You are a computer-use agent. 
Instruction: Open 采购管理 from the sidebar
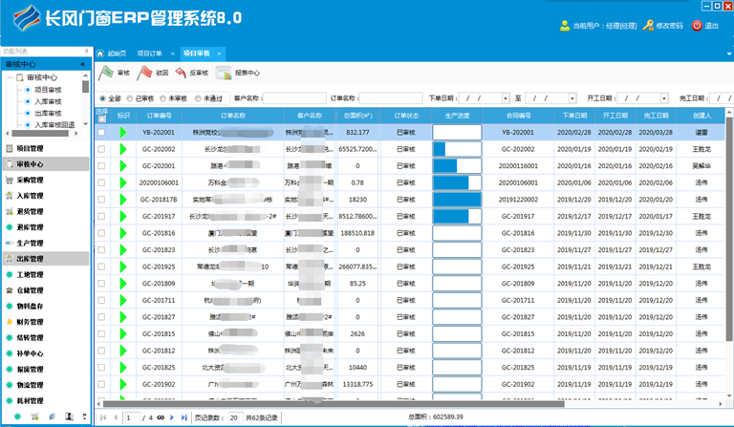[30, 180]
